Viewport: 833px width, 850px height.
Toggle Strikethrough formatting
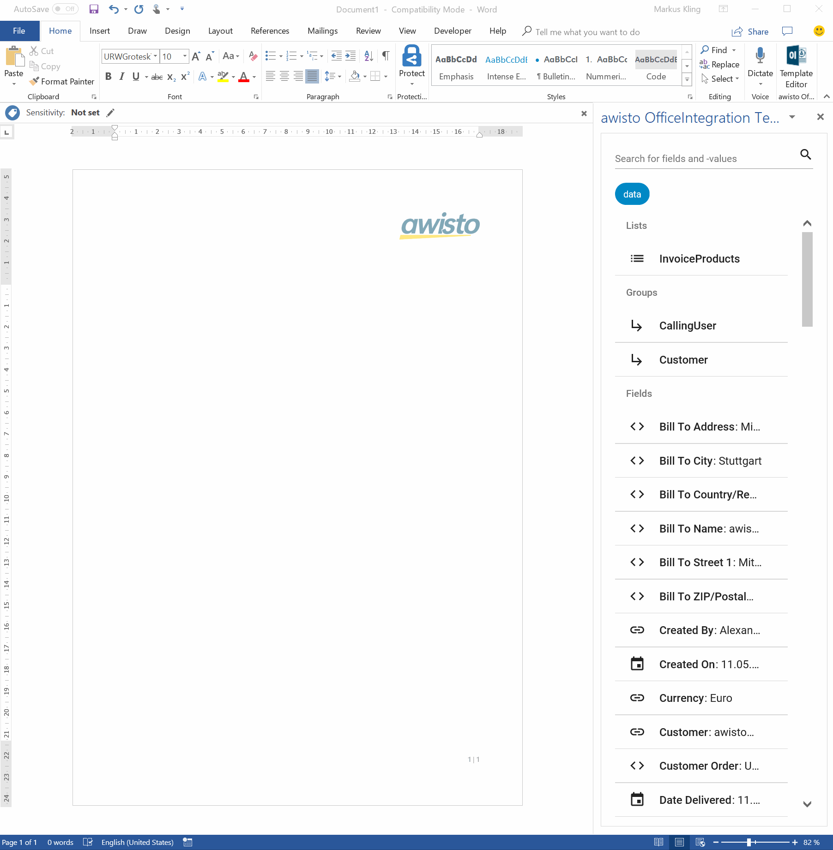coord(157,77)
